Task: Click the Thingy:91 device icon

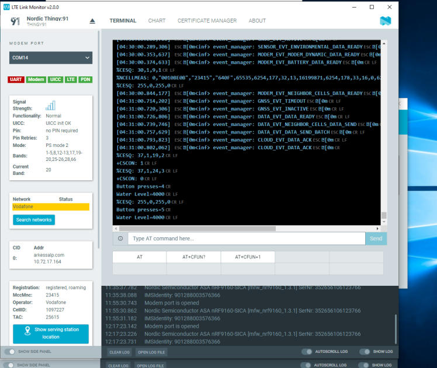Action: (15, 22)
